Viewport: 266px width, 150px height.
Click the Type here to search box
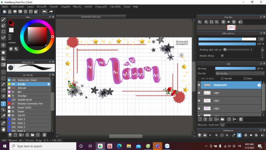tap(43, 146)
